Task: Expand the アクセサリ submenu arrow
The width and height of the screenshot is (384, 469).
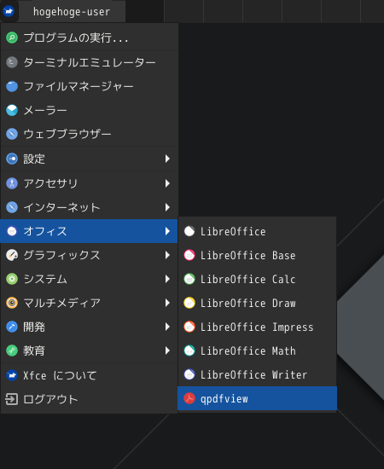Action: 167,183
